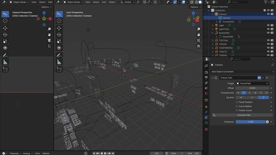
Task: Toggle Follow Path constraint visibility
Action: (259, 77)
